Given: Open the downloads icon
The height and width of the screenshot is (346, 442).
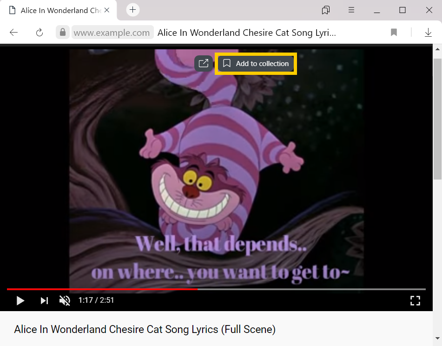Looking at the screenshot, I should tap(428, 33).
